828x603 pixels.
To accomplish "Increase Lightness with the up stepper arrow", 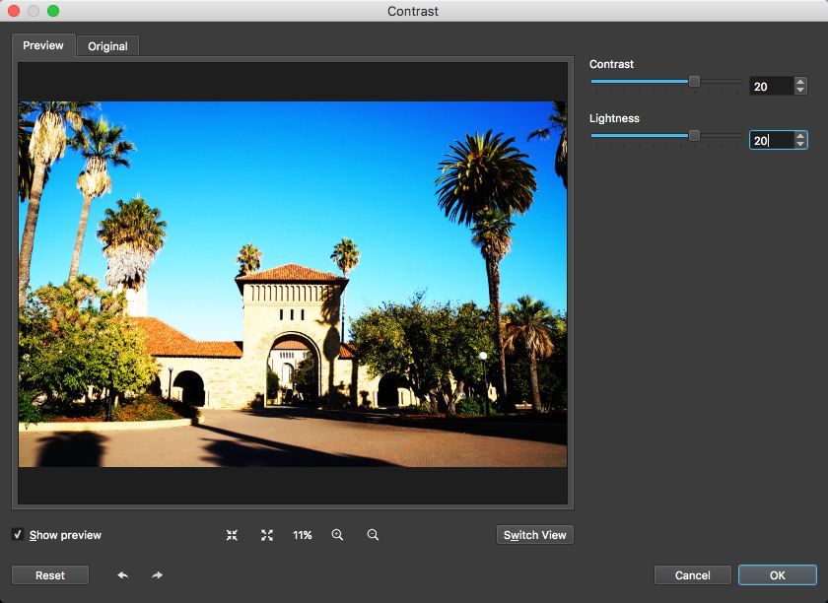I will click(x=800, y=136).
